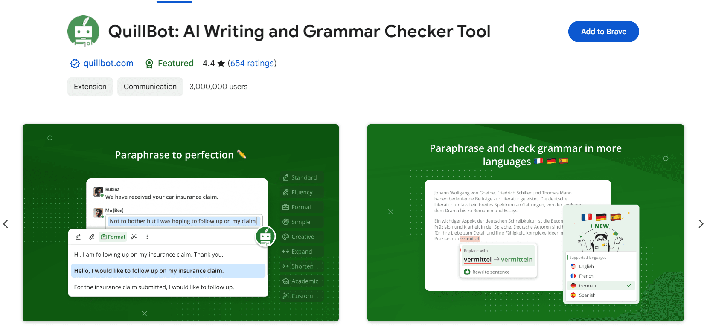Click the highlighted 'Hello, I would like to follow up' suggestion

click(168, 271)
